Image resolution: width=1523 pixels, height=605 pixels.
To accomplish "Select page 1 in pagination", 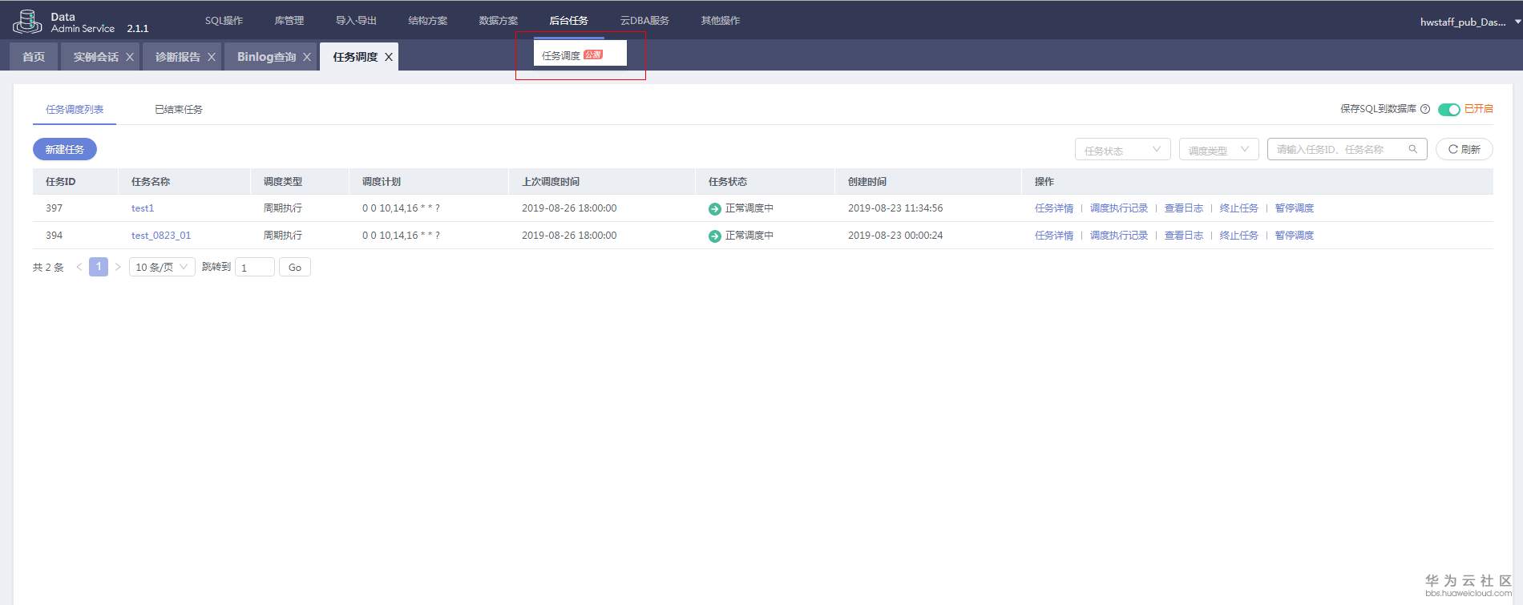I will (x=99, y=267).
